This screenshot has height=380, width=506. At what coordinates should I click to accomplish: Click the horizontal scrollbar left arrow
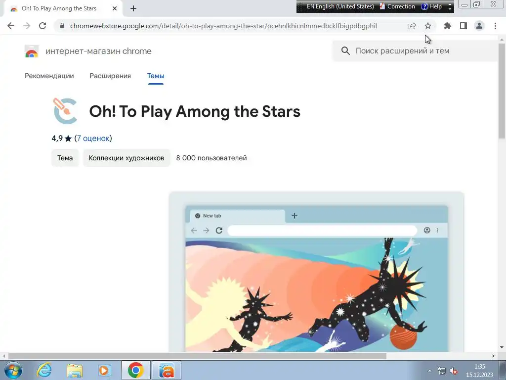(x=3, y=356)
